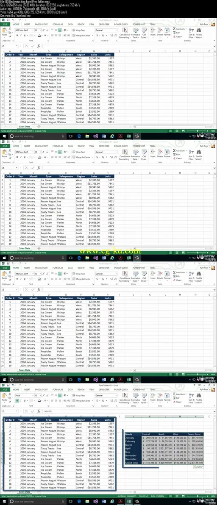Viewport: 217px width, 505px height.
Task: Click the Conditional Formatting icon in the third frame
Action: pos(125,274)
